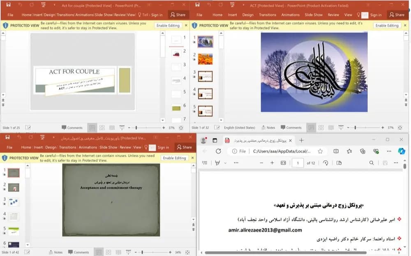
Task: Enable Editing in the ACT window
Action: coord(387,25)
